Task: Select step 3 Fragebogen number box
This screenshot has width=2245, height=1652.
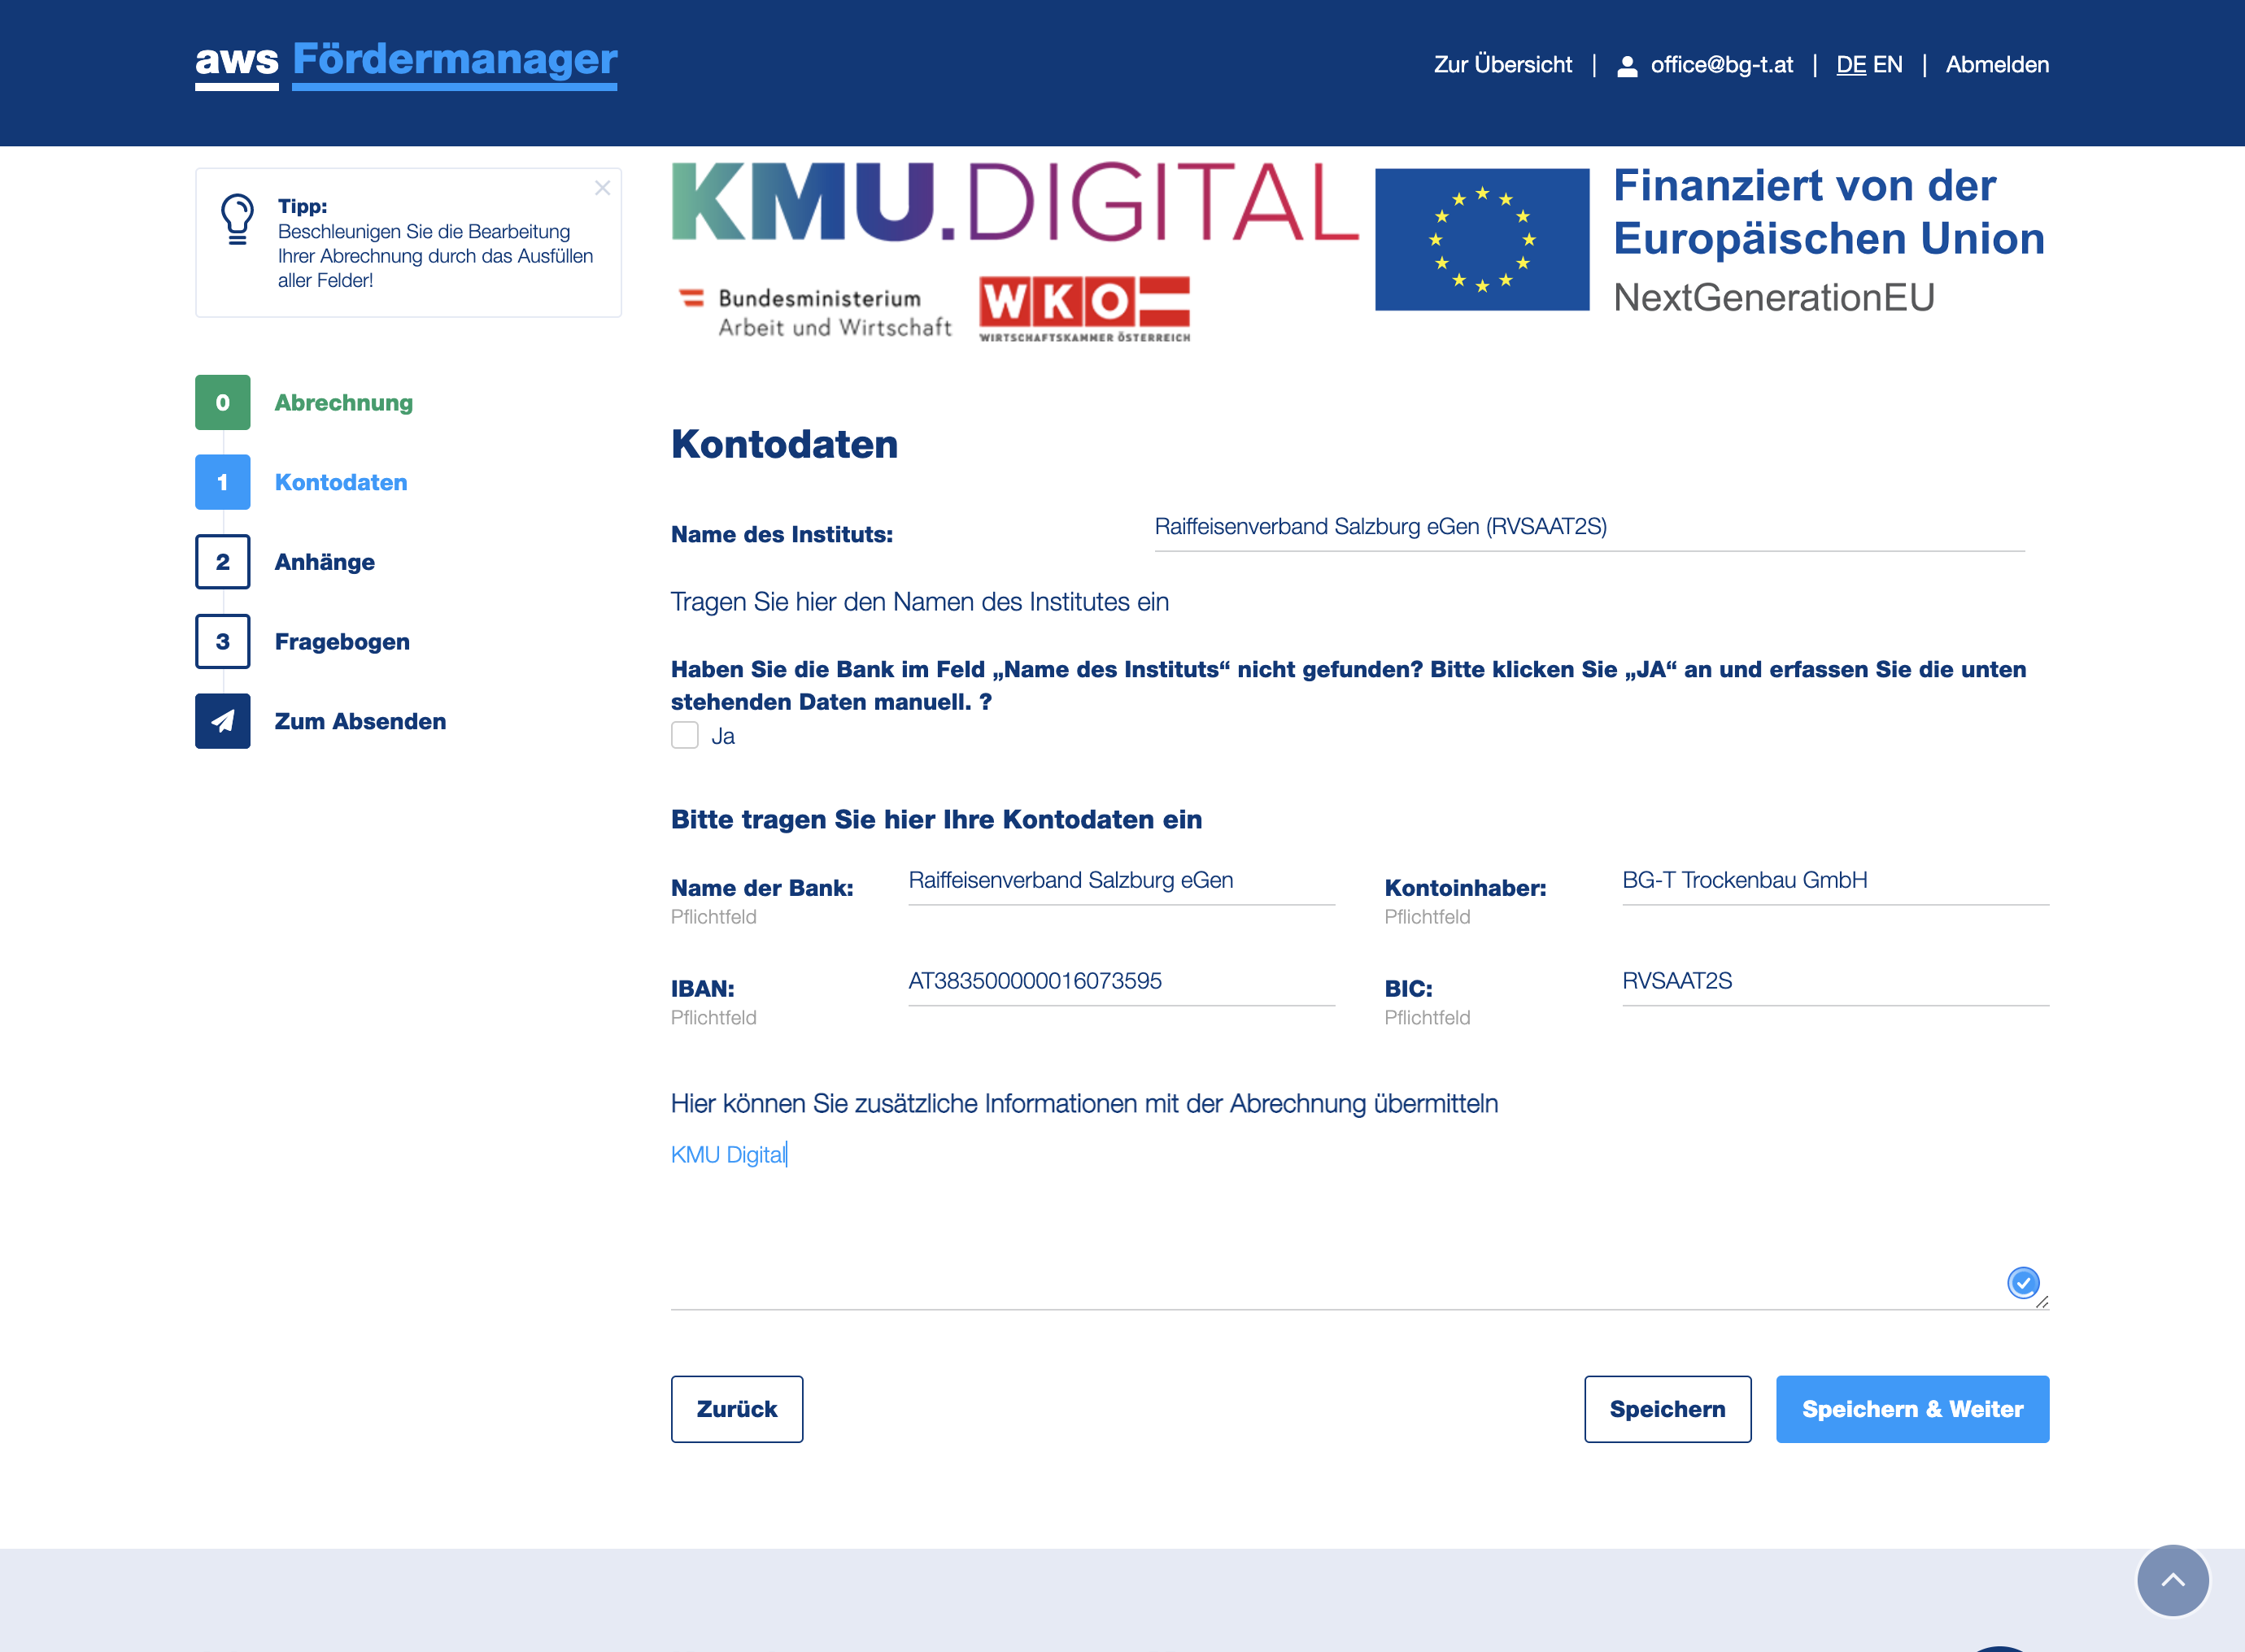Action: click(223, 642)
